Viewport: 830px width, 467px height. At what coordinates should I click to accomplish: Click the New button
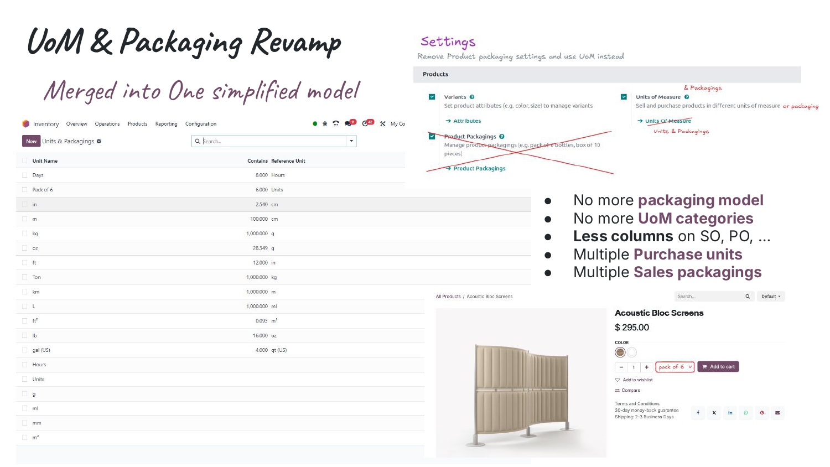pyautogui.click(x=31, y=141)
